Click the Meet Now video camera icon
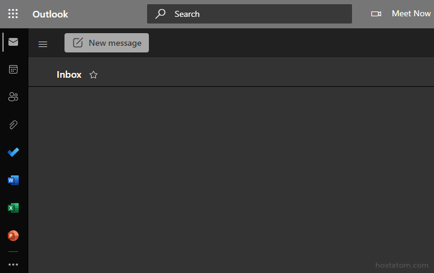Screen dimensions: 434x273 pos(376,14)
